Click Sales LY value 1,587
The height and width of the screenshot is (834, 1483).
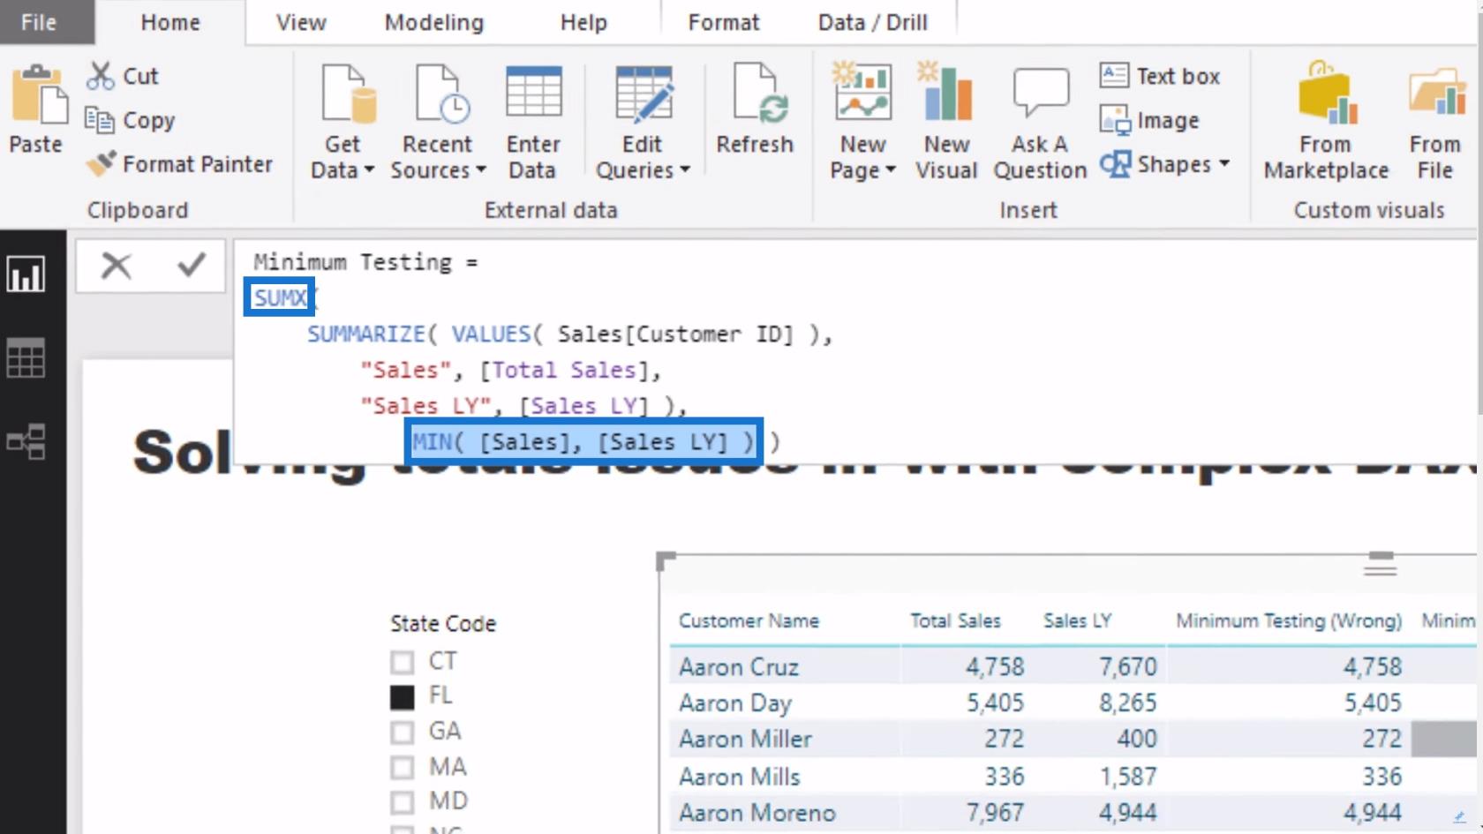1128,777
